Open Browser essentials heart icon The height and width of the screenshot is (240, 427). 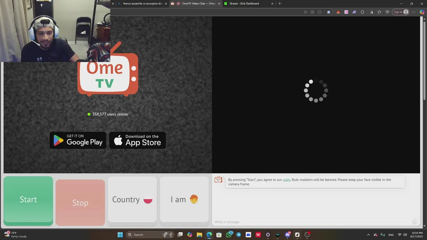click(387, 12)
